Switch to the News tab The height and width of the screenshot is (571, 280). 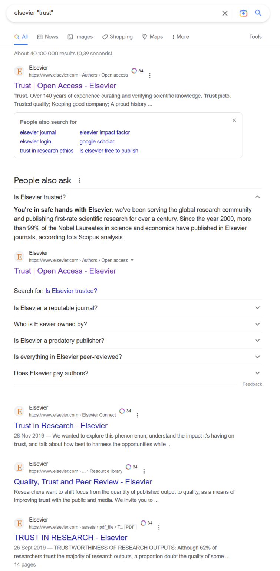pos(48,37)
